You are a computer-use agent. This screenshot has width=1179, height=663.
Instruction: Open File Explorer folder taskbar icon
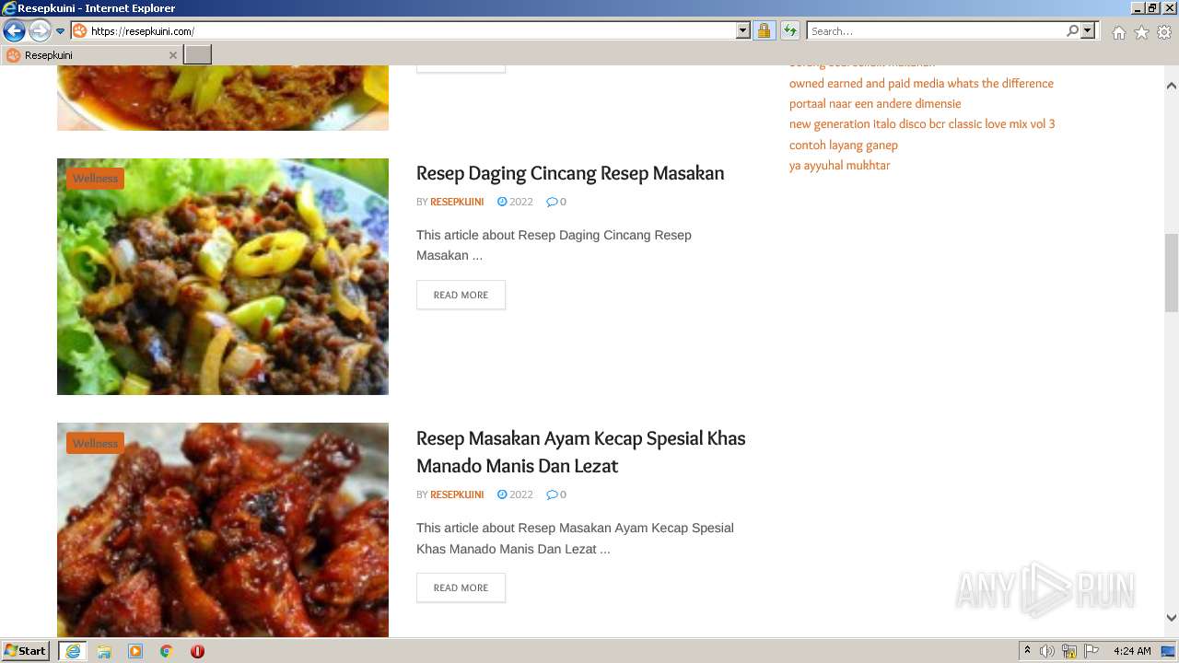click(x=104, y=651)
